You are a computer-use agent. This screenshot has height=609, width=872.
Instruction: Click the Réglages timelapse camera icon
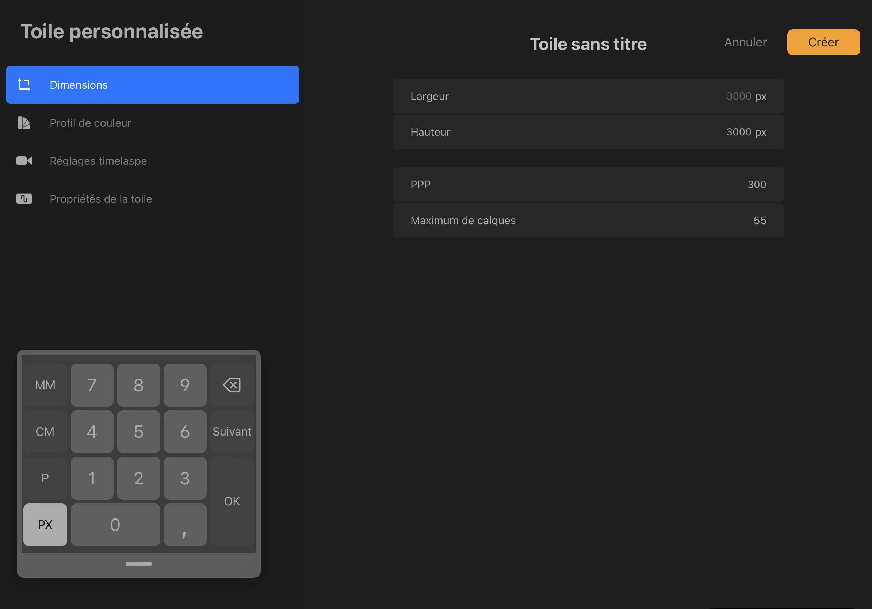click(24, 161)
